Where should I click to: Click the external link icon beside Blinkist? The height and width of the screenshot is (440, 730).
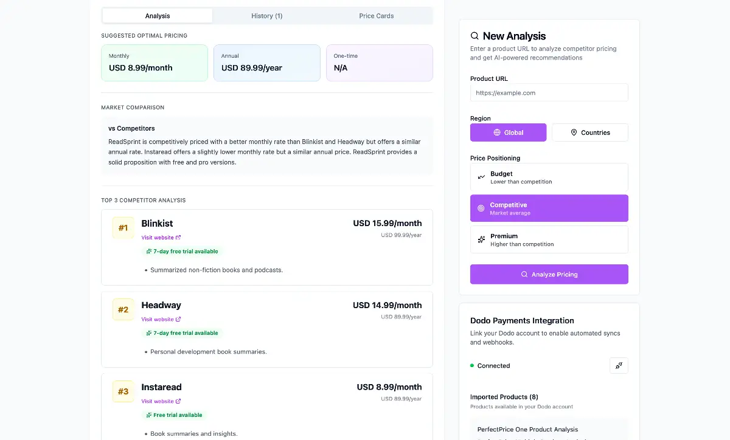point(178,238)
